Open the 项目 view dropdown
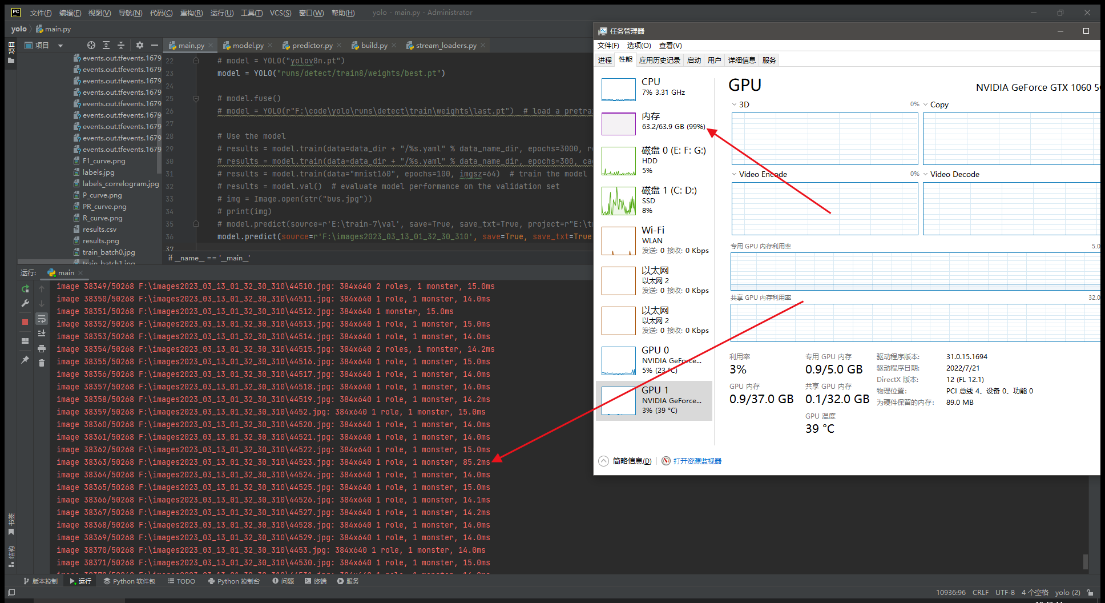Screen dimensions: 1105x603 61,45
